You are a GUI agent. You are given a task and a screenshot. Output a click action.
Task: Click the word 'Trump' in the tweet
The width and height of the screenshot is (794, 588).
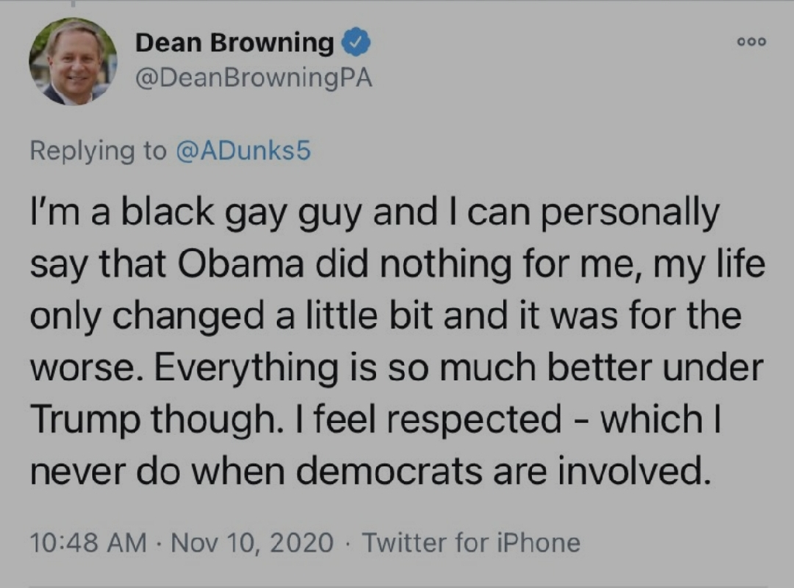point(85,421)
